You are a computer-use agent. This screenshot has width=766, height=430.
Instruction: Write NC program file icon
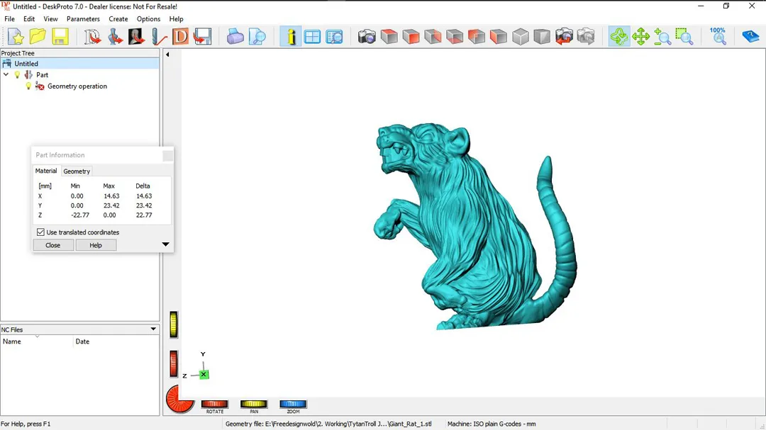pyautogui.click(x=202, y=37)
